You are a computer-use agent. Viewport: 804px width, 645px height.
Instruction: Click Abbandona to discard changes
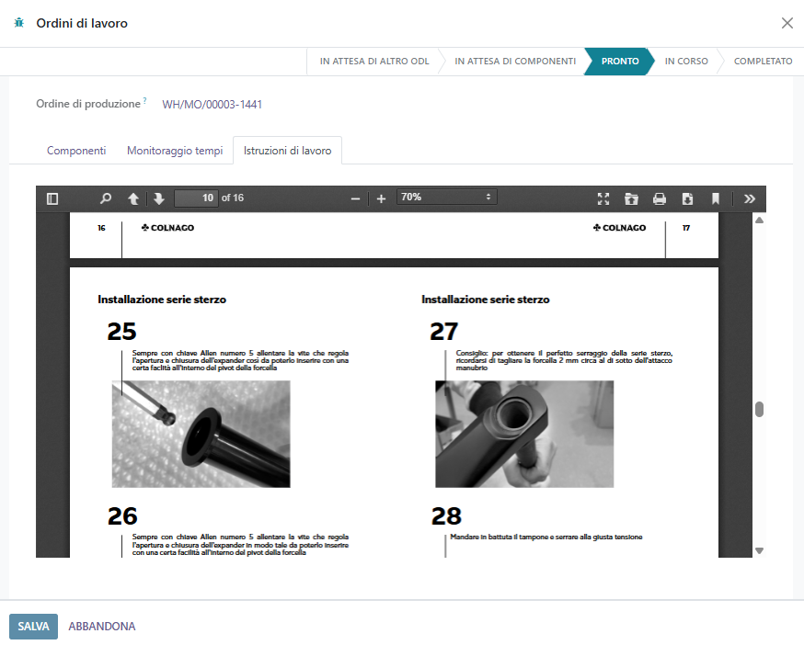click(102, 627)
